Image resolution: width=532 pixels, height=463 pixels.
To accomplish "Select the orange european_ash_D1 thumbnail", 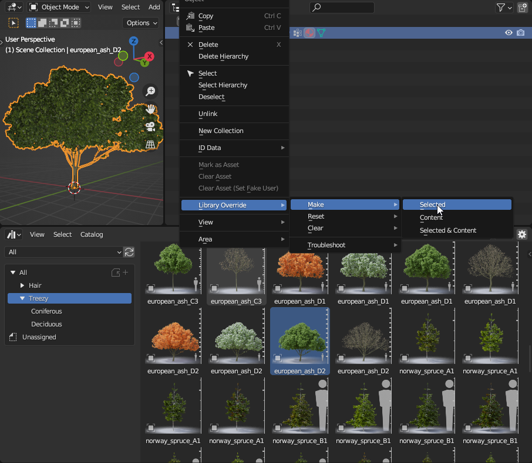I will (x=299, y=271).
